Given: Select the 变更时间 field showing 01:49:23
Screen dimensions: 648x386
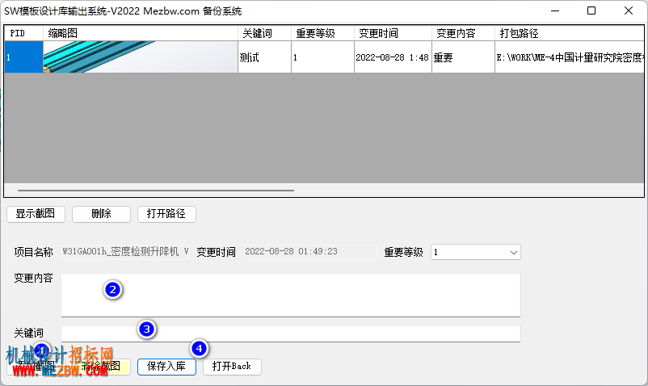Looking at the screenshot, I should pyautogui.click(x=310, y=252).
